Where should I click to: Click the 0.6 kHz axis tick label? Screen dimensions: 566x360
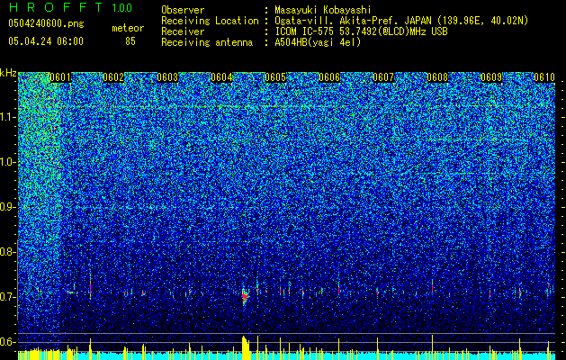(8, 342)
